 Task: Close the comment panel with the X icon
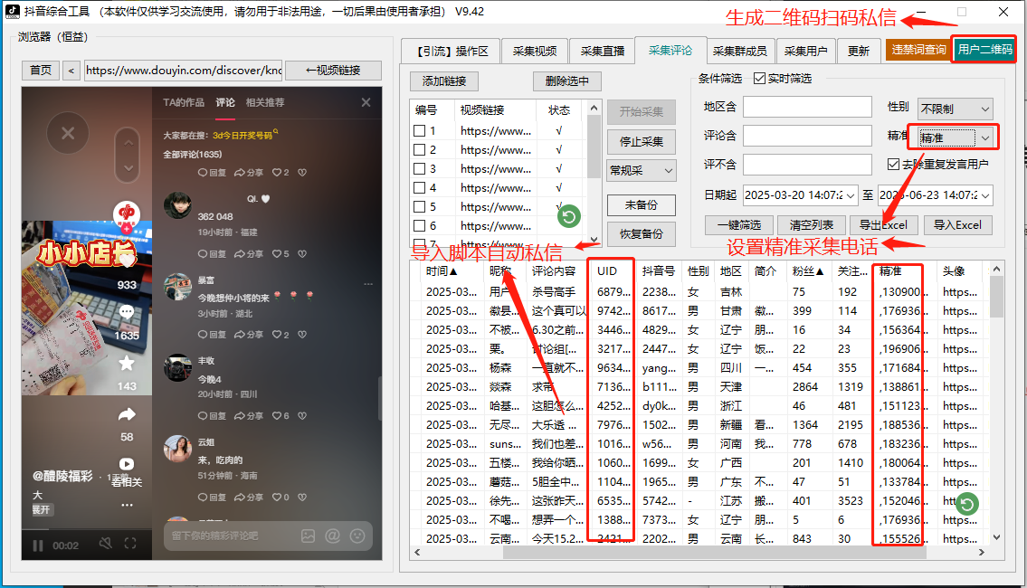[366, 102]
